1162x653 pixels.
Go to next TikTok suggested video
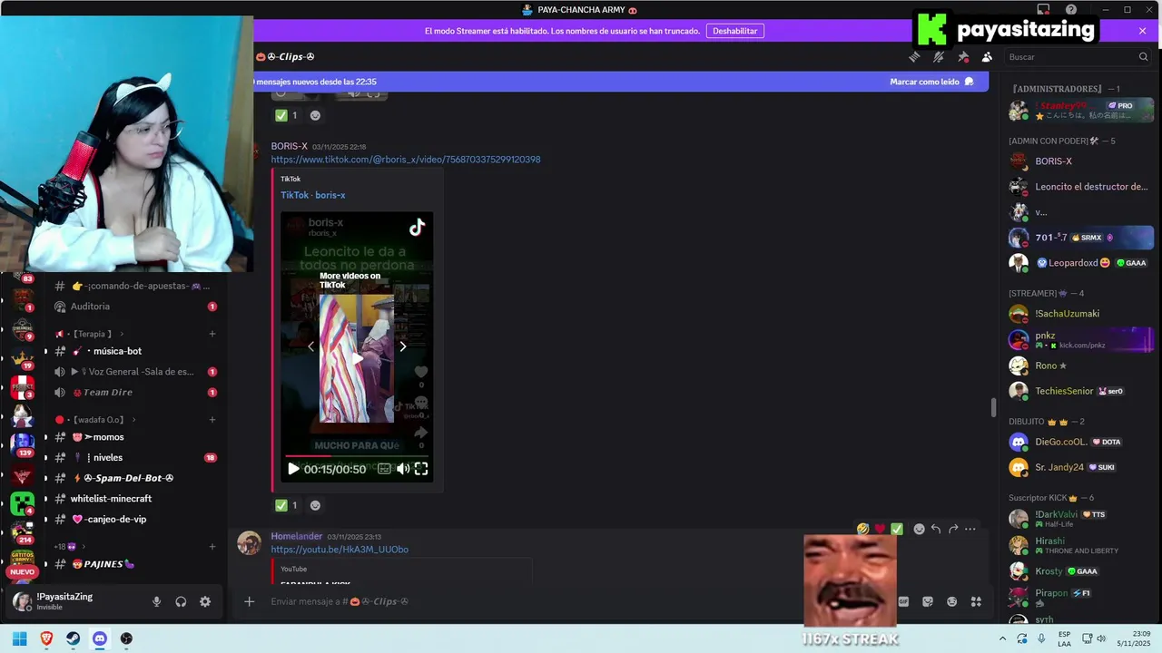[x=403, y=346]
